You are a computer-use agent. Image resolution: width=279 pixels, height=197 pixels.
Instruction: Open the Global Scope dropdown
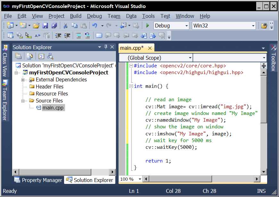(190, 58)
